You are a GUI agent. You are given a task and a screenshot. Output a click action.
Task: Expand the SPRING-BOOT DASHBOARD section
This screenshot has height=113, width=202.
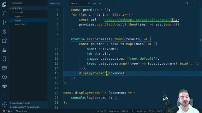pos(28,107)
